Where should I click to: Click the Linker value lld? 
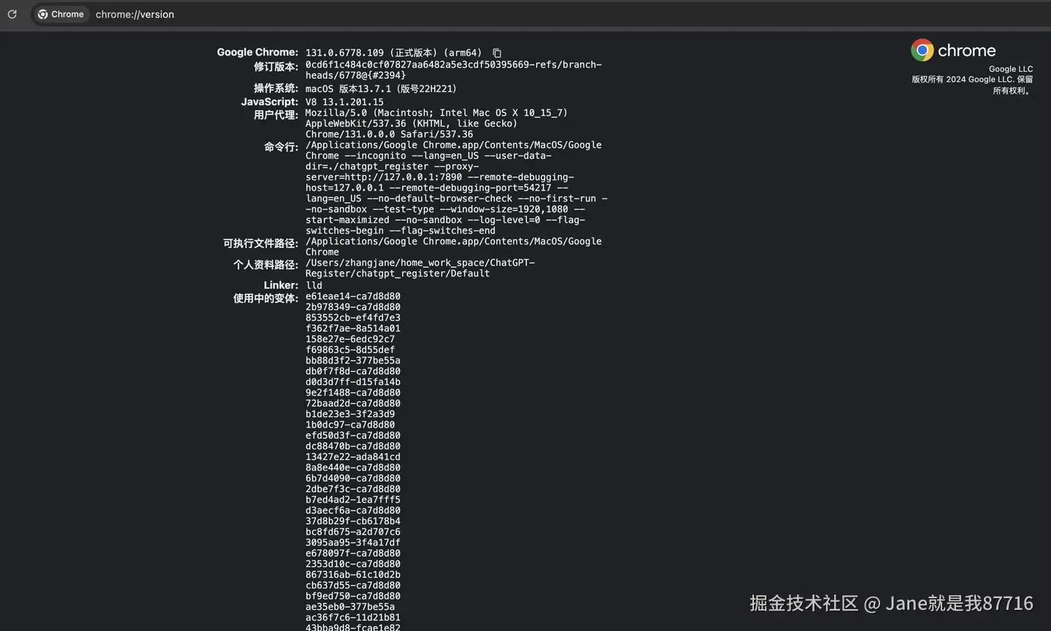point(314,285)
